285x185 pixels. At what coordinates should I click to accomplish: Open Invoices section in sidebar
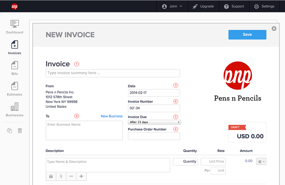coord(14,48)
